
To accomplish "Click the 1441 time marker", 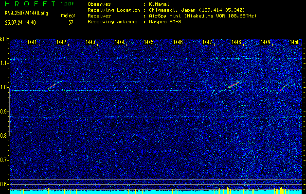I will [x=32, y=42].
